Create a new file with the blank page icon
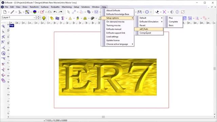 (x=5, y=12)
